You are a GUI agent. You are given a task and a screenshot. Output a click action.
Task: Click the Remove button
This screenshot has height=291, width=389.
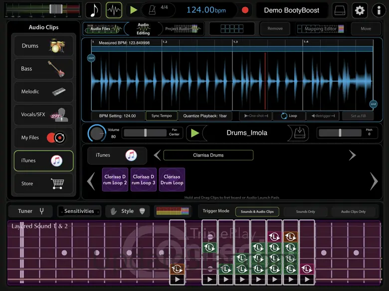click(275, 29)
